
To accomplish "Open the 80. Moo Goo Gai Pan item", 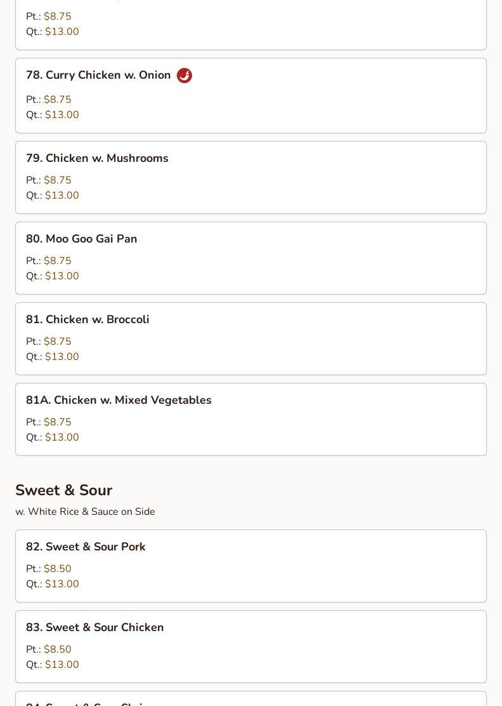I will coord(81,239).
